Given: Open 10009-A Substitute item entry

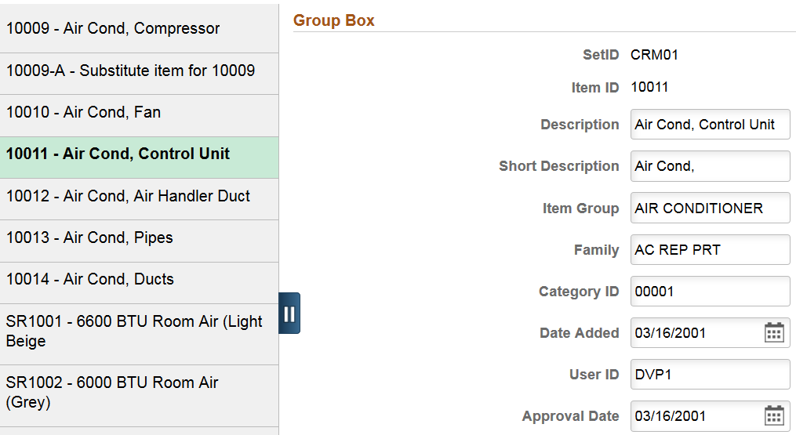Looking at the screenshot, I should click(139, 71).
